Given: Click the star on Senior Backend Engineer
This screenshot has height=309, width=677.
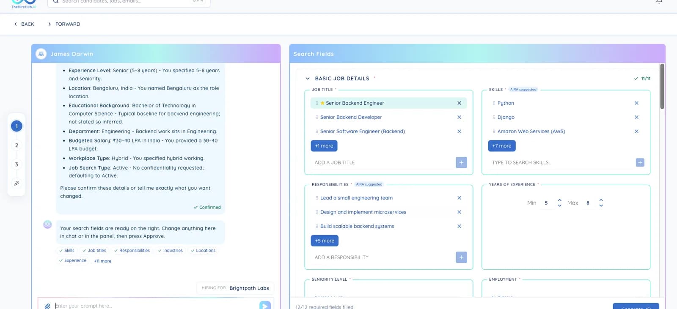Looking at the screenshot, I should 322,103.
